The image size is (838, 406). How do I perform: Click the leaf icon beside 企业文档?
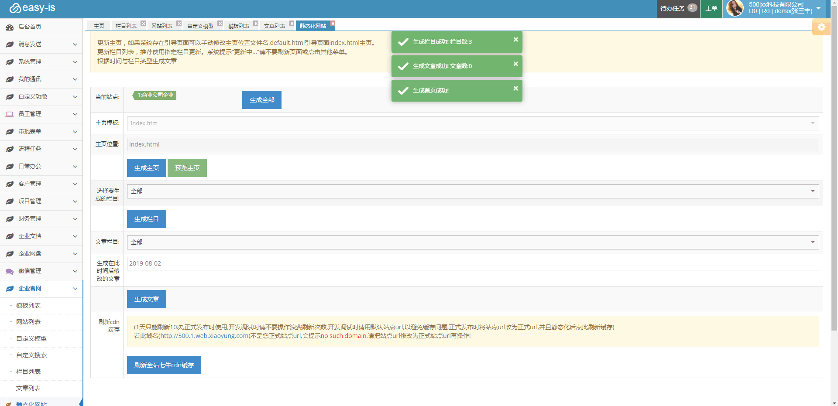pyautogui.click(x=10, y=236)
